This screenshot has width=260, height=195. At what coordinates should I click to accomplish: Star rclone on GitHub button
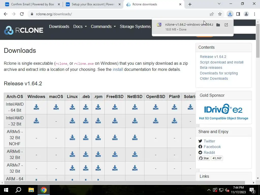204,158
